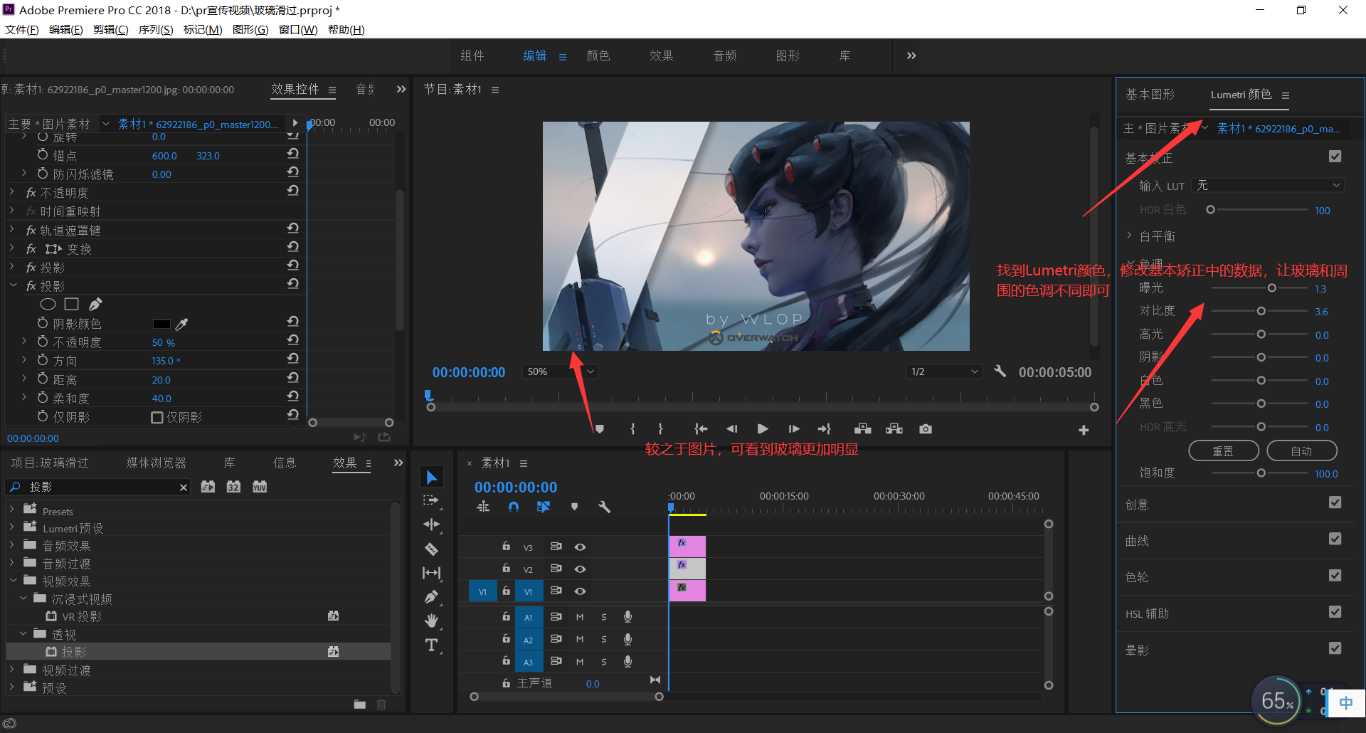Select the Type tool
1366x733 pixels.
click(431, 645)
